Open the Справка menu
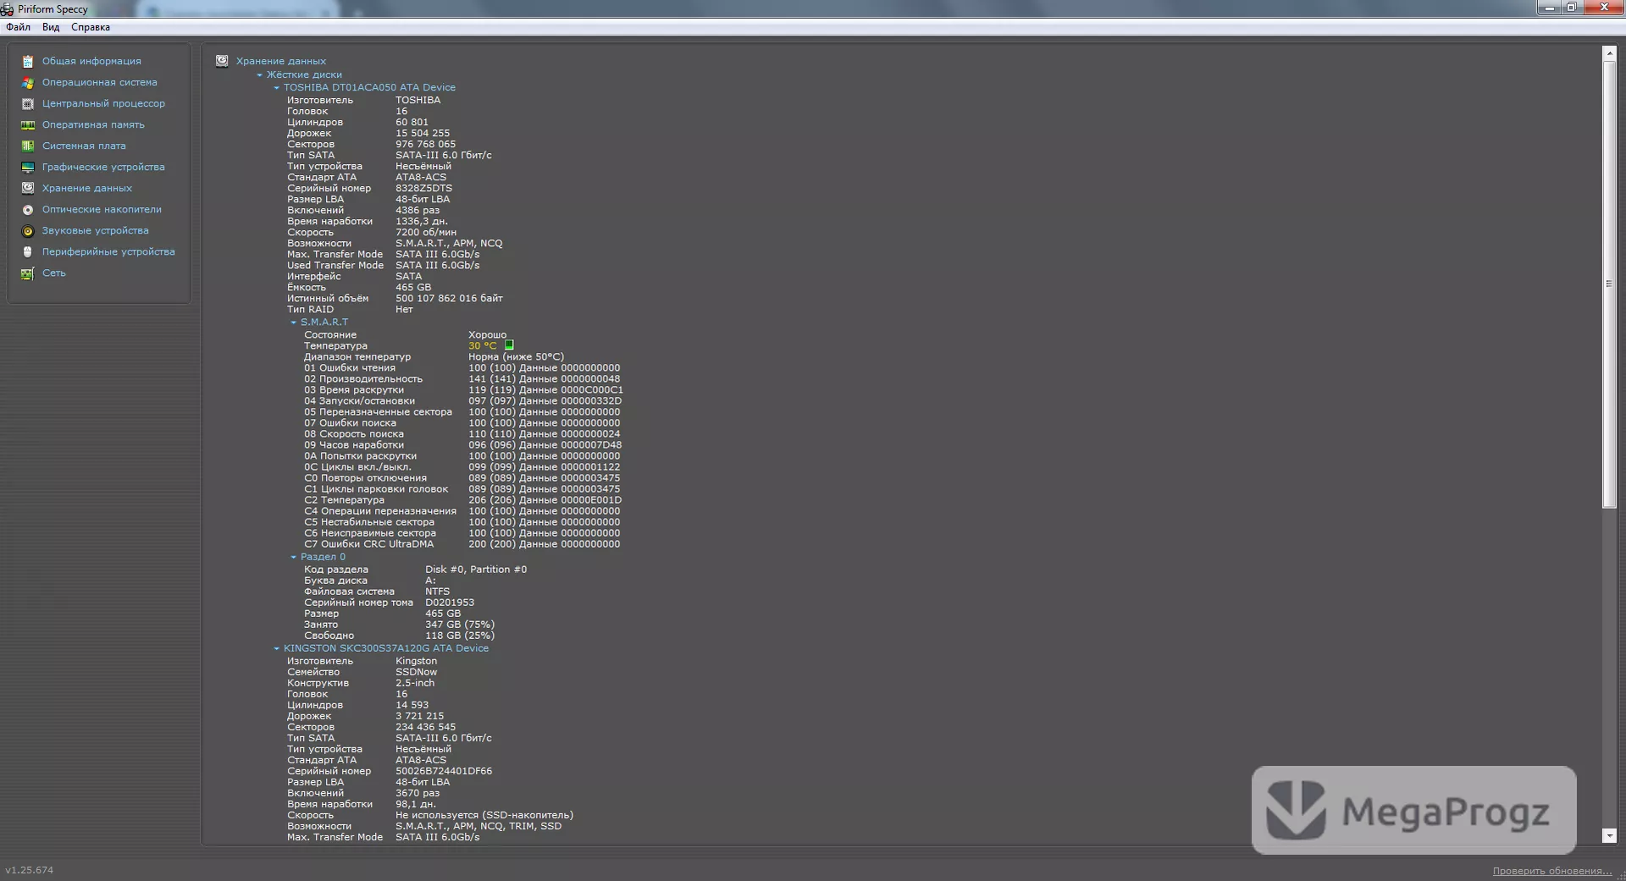Image resolution: width=1626 pixels, height=881 pixels. pos(91,27)
